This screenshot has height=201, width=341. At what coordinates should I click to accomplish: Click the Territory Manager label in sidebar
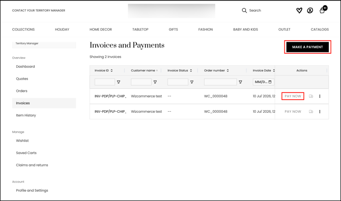point(27,43)
